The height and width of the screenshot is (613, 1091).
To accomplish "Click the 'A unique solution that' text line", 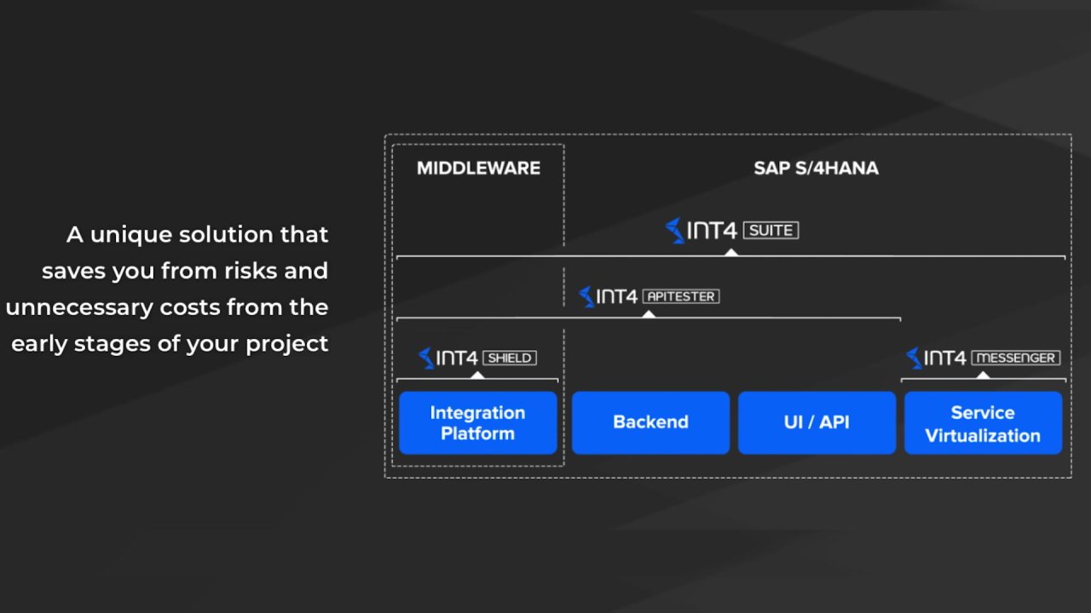I will [x=198, y=234].
